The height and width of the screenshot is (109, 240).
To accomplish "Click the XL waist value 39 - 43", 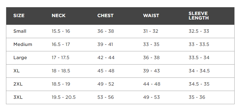I will (x=151, y=71).
